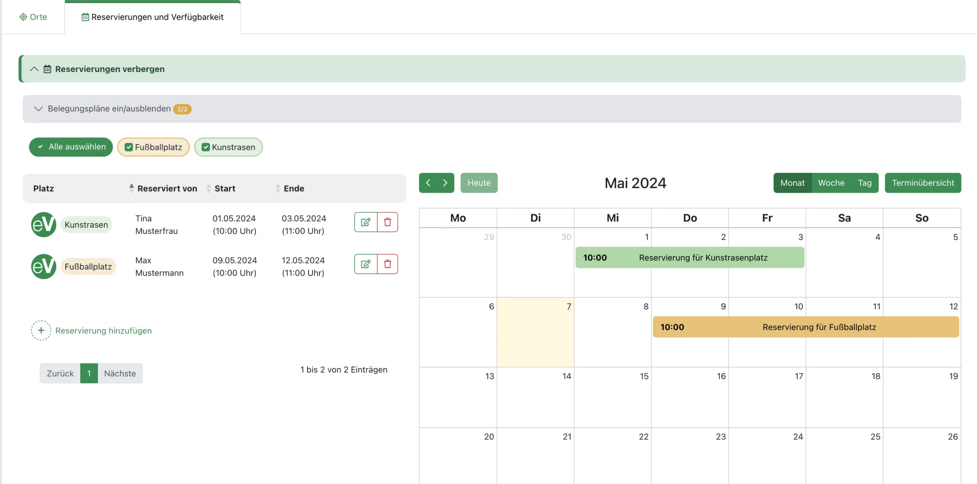The image size is (977, 484).
Task: Switch calendar to Tag view
Action: click(x=865, y=183)
